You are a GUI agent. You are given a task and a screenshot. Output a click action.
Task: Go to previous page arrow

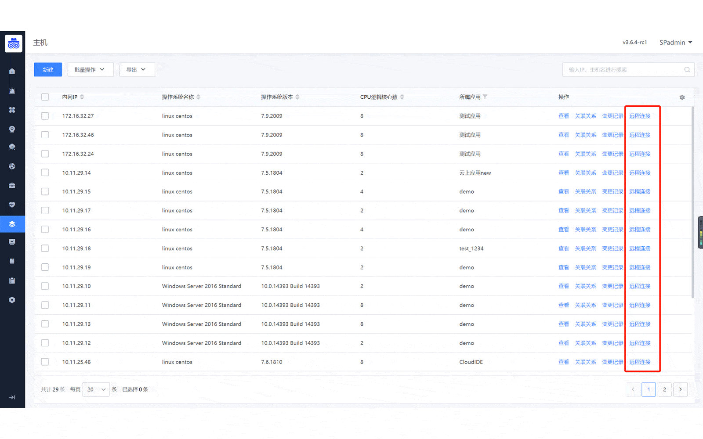coord(633,389)
